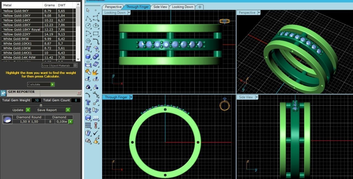The height and width of the screenshot is (179, 353).
Task: Click the three-circles group tool
Action: 88,87
